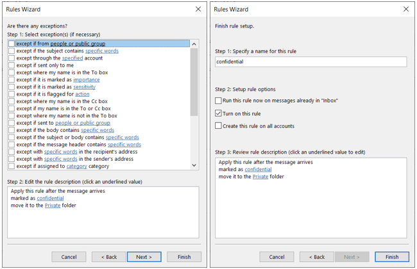Click scroll up arrow in exceptions list

click(194, 44)
